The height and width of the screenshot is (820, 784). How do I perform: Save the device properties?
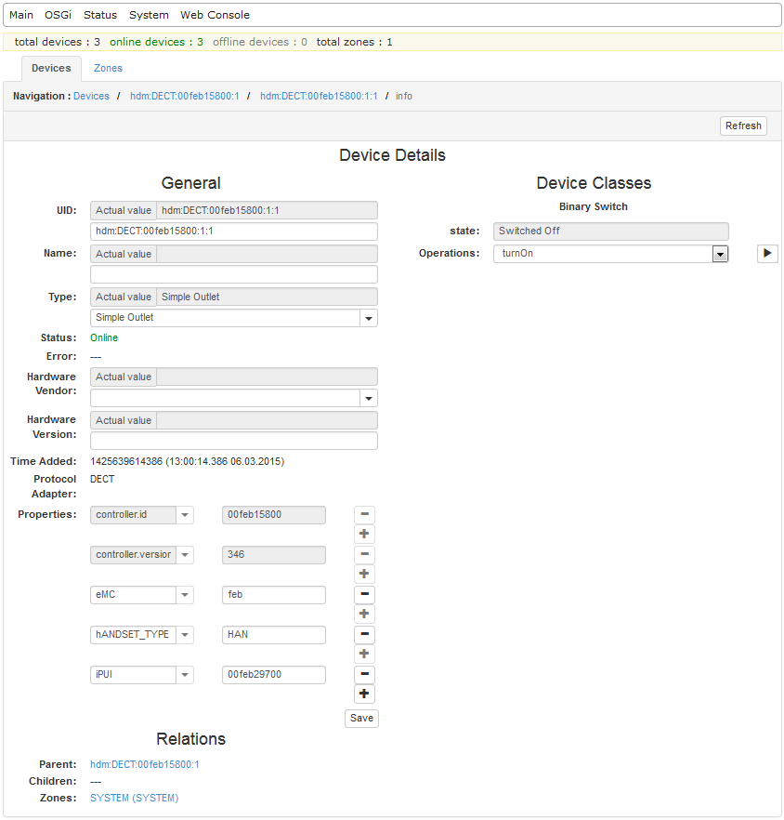(361, 718)
